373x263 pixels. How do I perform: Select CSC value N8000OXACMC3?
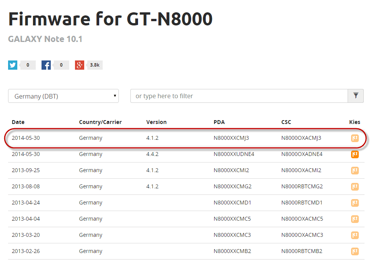click(x=302, y=235)
